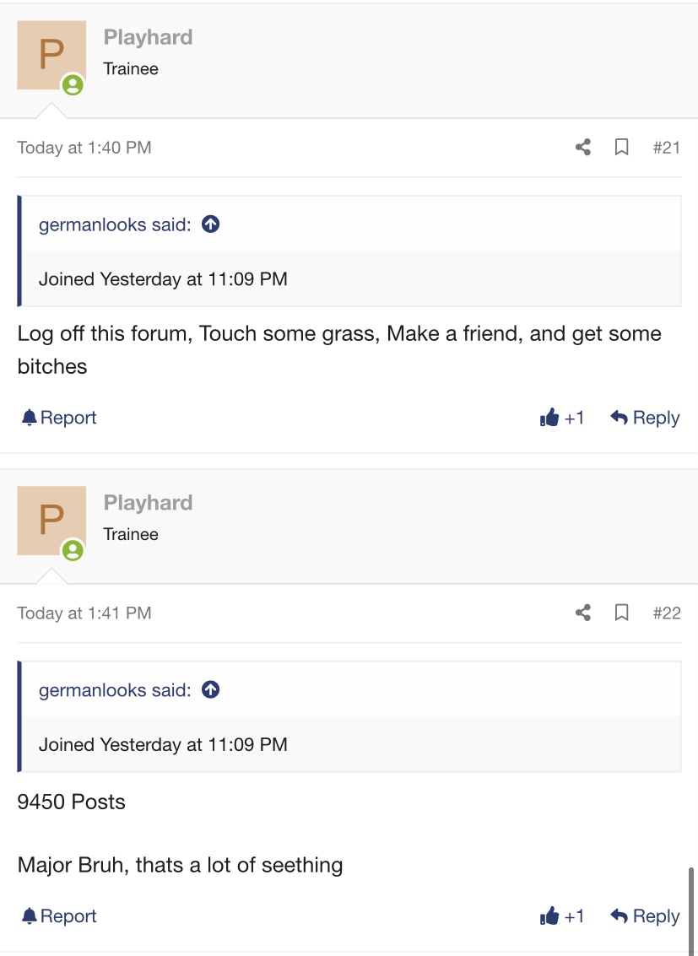Reply to post #22
Image resolution: width=698 pixels, height=956 pixels.
coord(645,916)
